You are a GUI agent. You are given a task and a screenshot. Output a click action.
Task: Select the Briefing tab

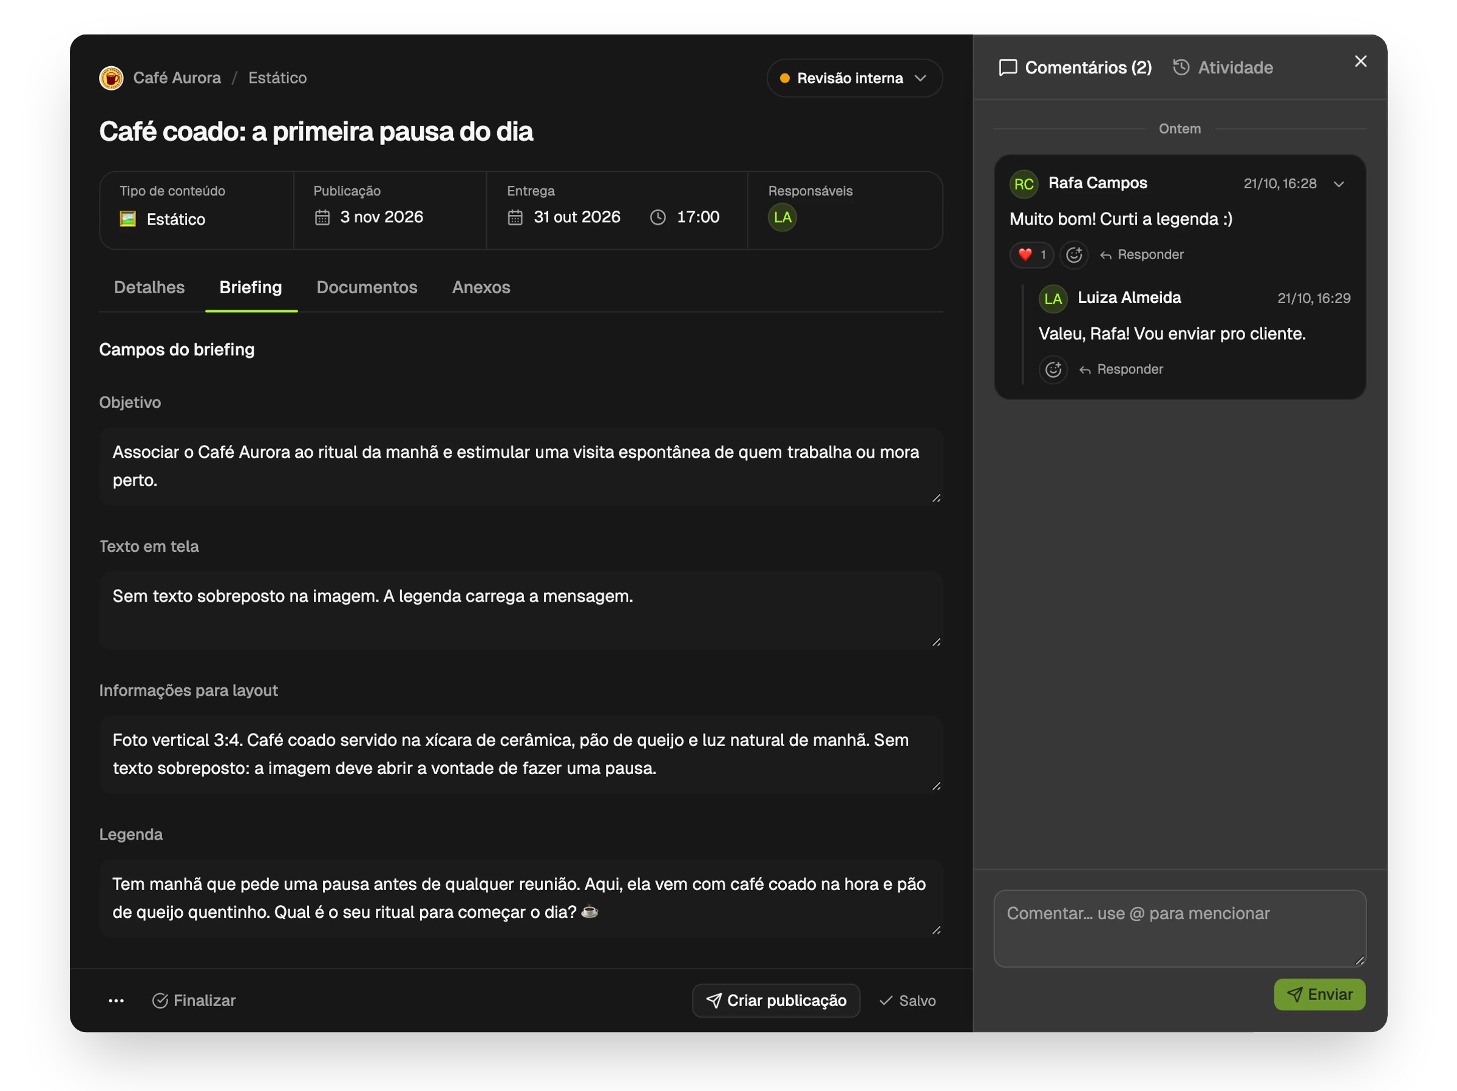click(250, 287)
